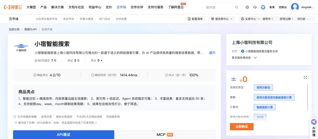Click the 买家中心 person icon
This screenshot has width=318, height=139.
pos(242,19)
